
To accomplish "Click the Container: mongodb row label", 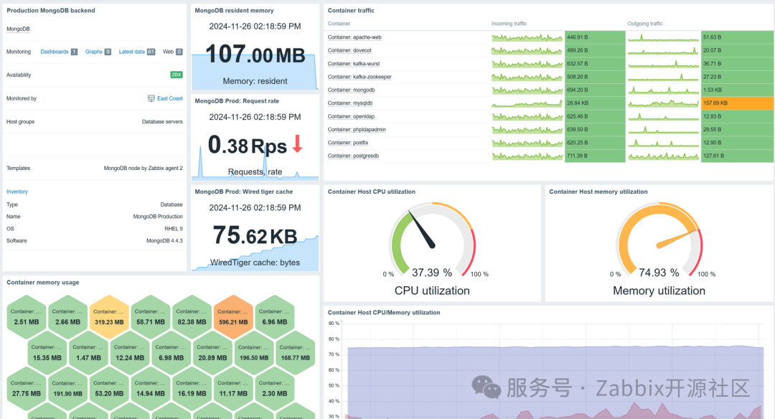I will click(352, 90).
